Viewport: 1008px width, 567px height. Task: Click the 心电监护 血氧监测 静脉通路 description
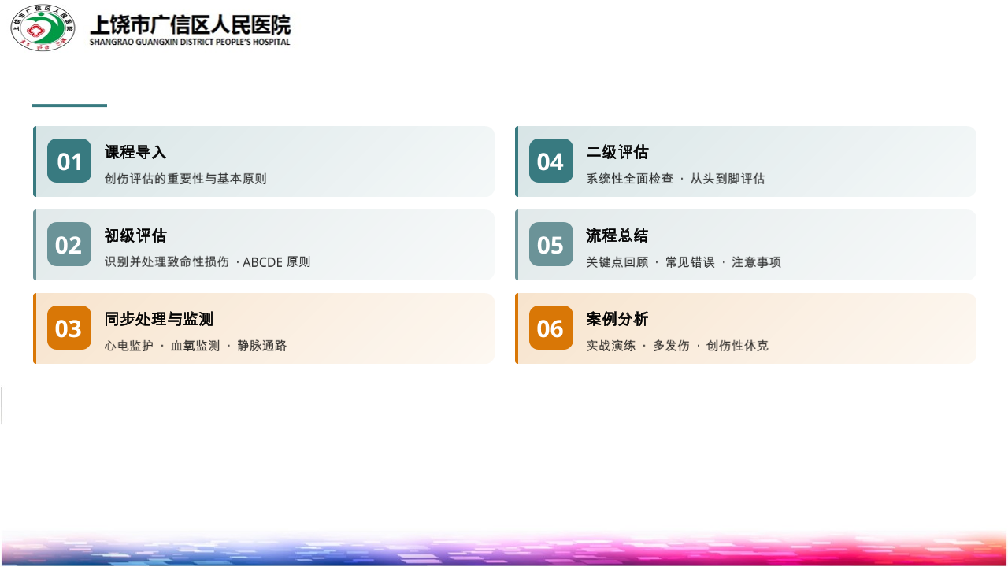195,346
